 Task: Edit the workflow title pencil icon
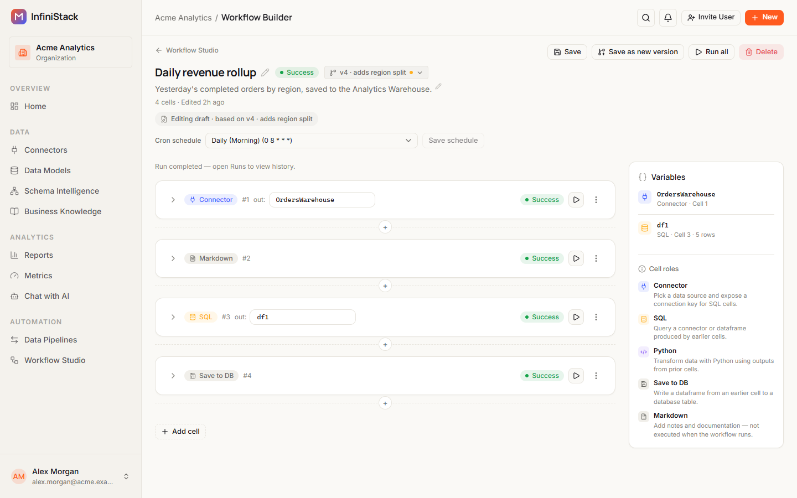265,72
